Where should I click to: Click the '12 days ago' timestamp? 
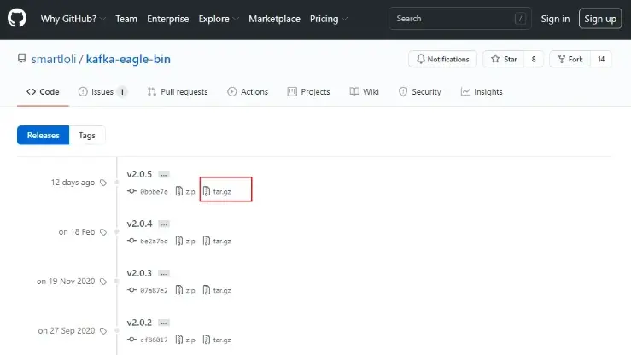73,183
